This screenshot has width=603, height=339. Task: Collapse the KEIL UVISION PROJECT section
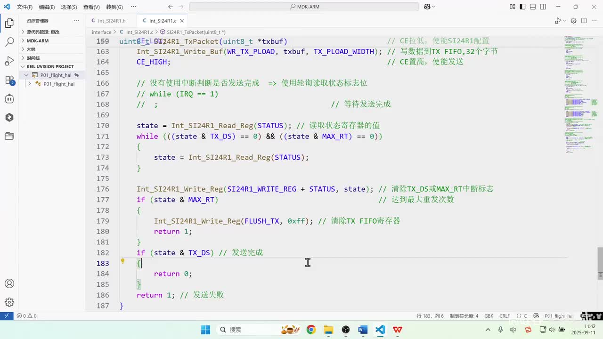[x=53, y=66]
